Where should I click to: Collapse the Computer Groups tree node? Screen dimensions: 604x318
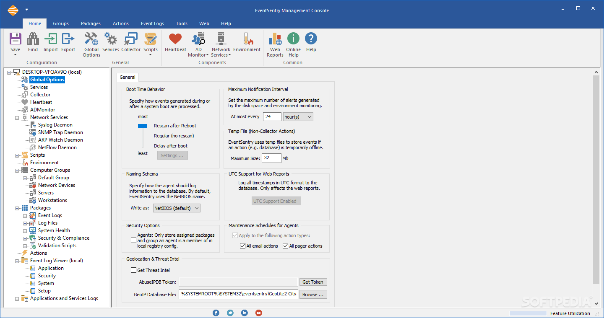click(x=17, y=170)
